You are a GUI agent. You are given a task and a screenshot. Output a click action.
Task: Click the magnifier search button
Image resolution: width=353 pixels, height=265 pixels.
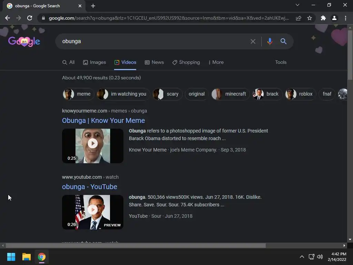coord(283,41)
